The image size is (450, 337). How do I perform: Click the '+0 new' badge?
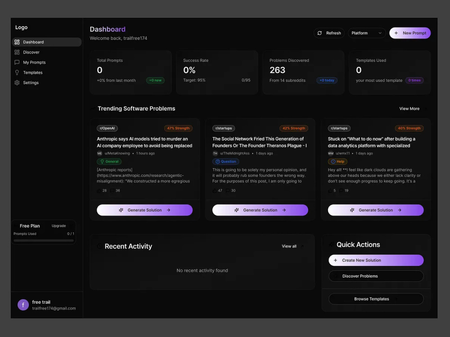coord(155,80)
